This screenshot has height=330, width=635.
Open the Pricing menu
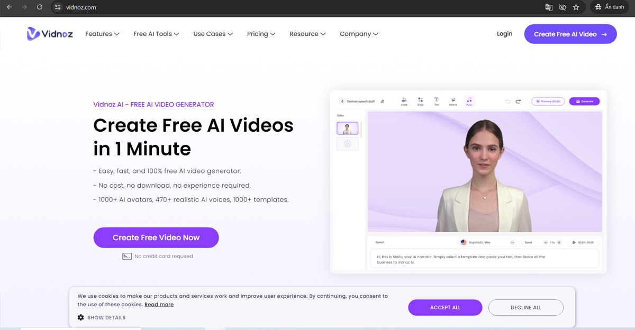[x=261, y=34]
